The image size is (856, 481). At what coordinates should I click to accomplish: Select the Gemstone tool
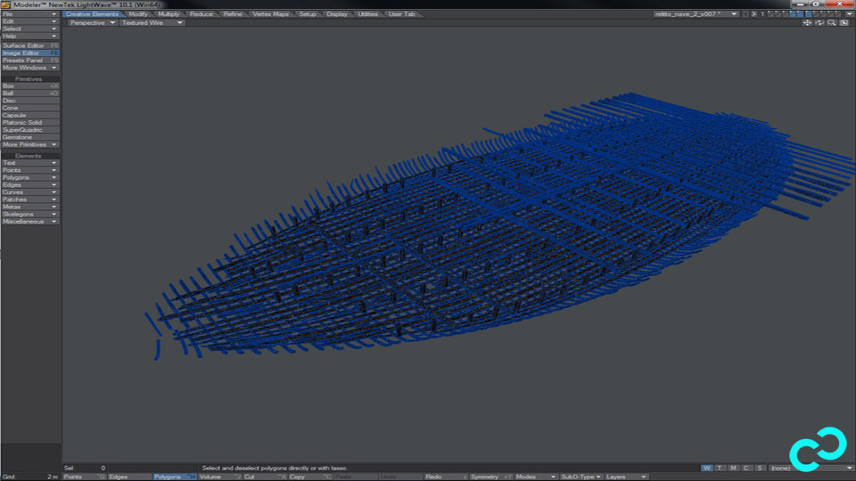click(30, 137)
